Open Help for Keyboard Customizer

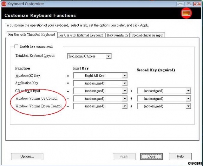click(x=180, y=156)
